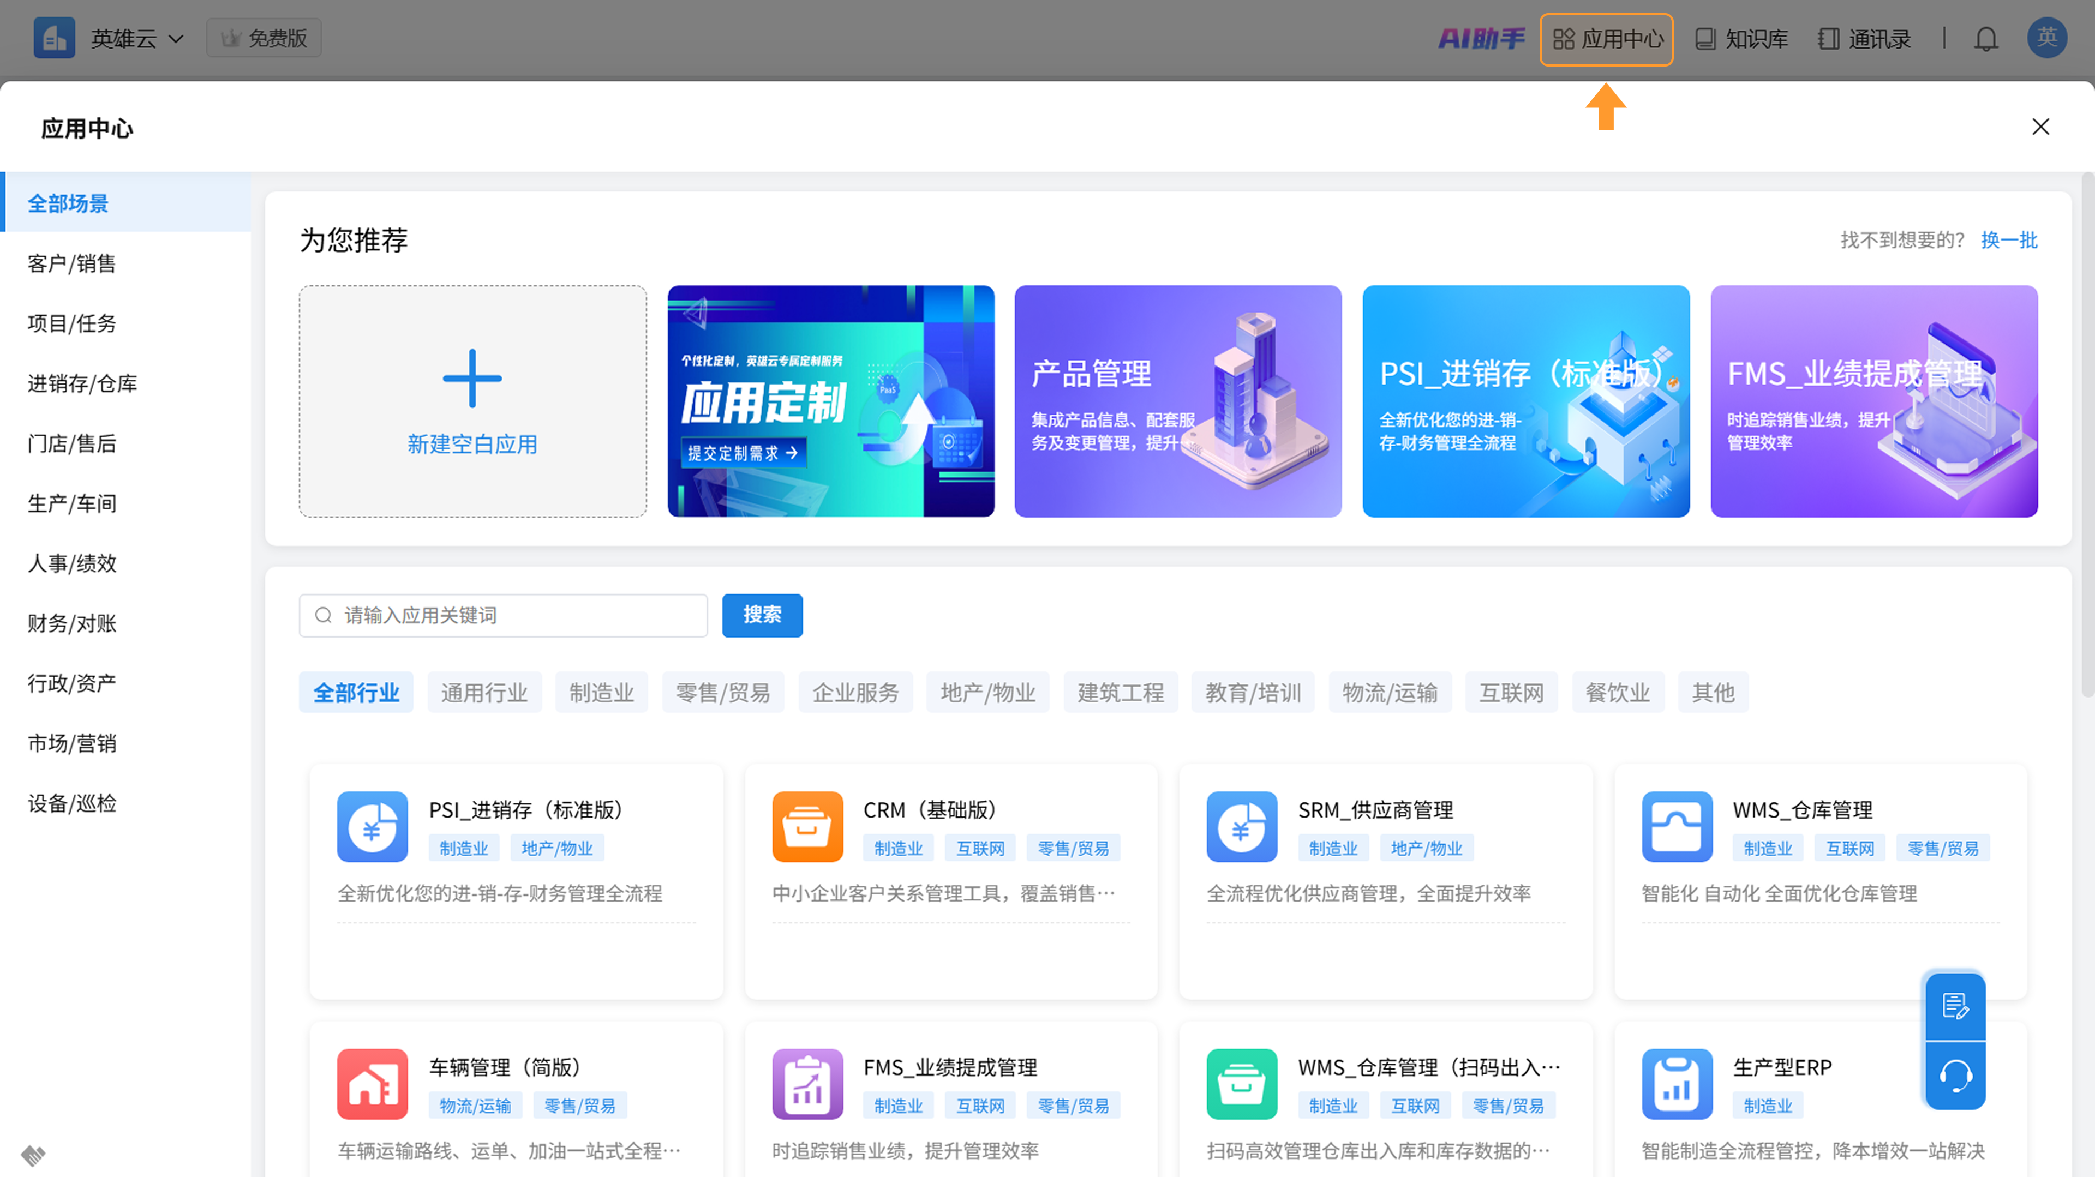Screen dimensions: 2095x1177
Task: Close the 应用中心 panel
Action: tap(2040, 127)
